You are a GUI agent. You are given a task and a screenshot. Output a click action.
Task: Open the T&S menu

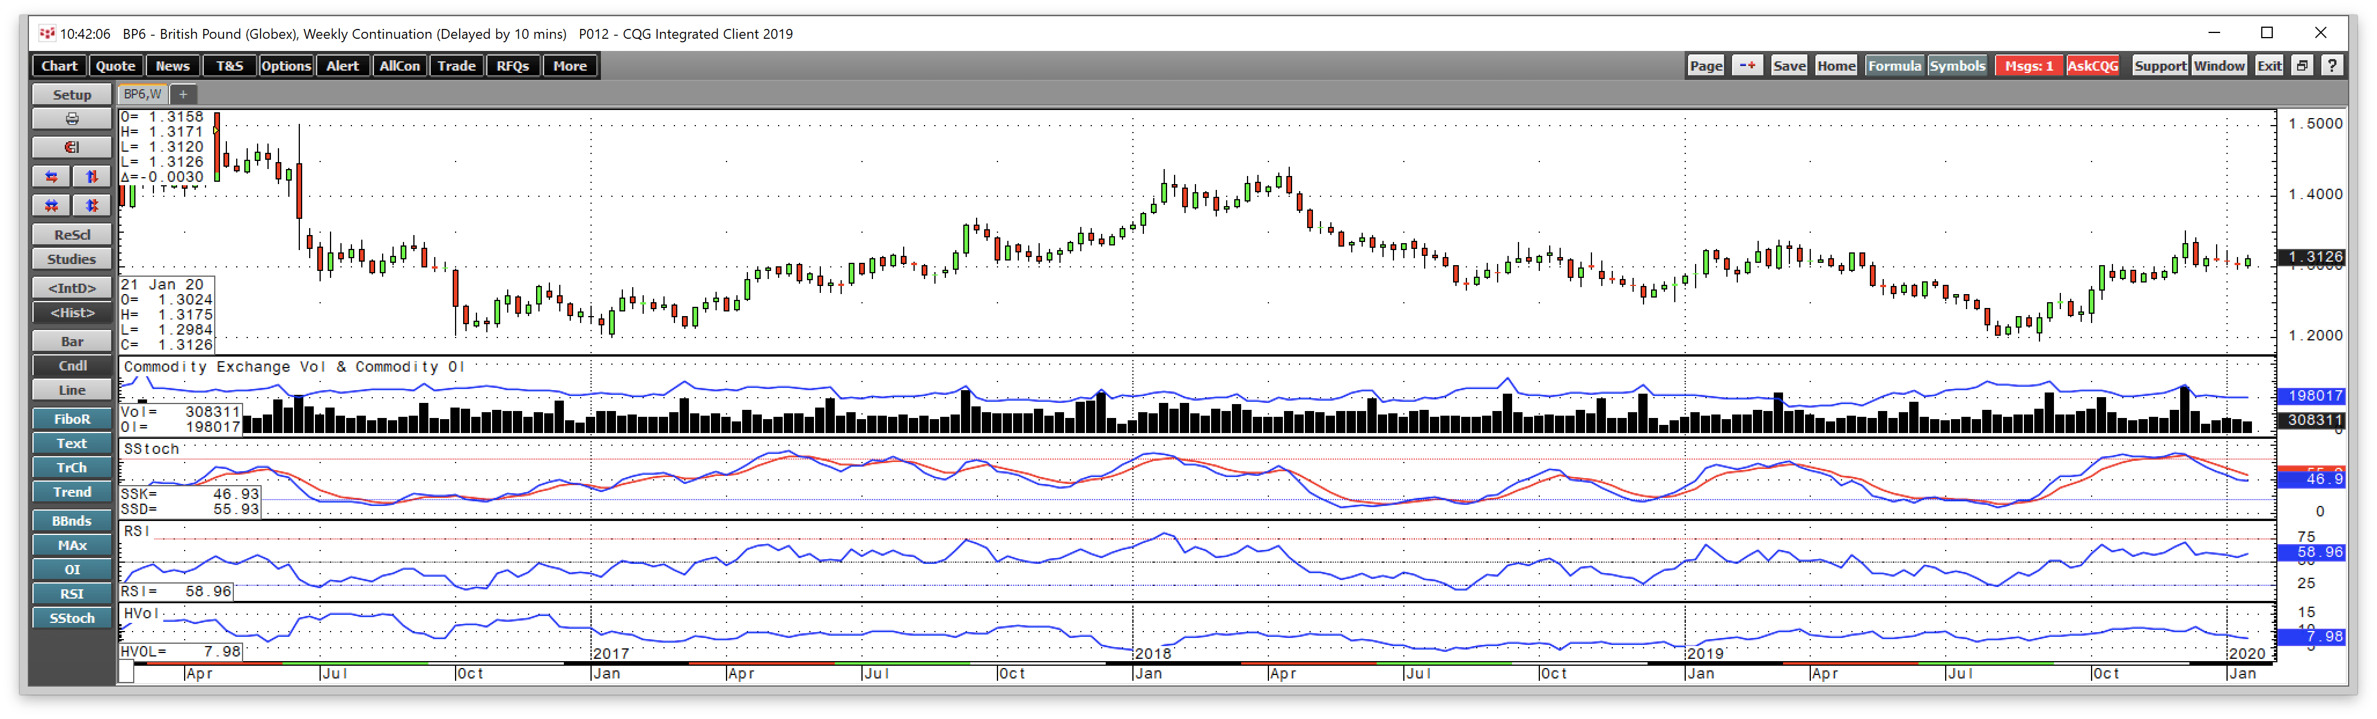tap(229, 65)
